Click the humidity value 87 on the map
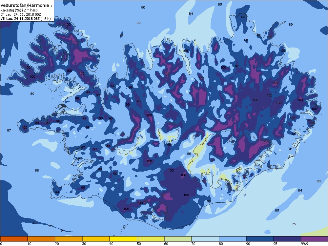This screenshot has width=328, height=246. [x=9, y=130]
